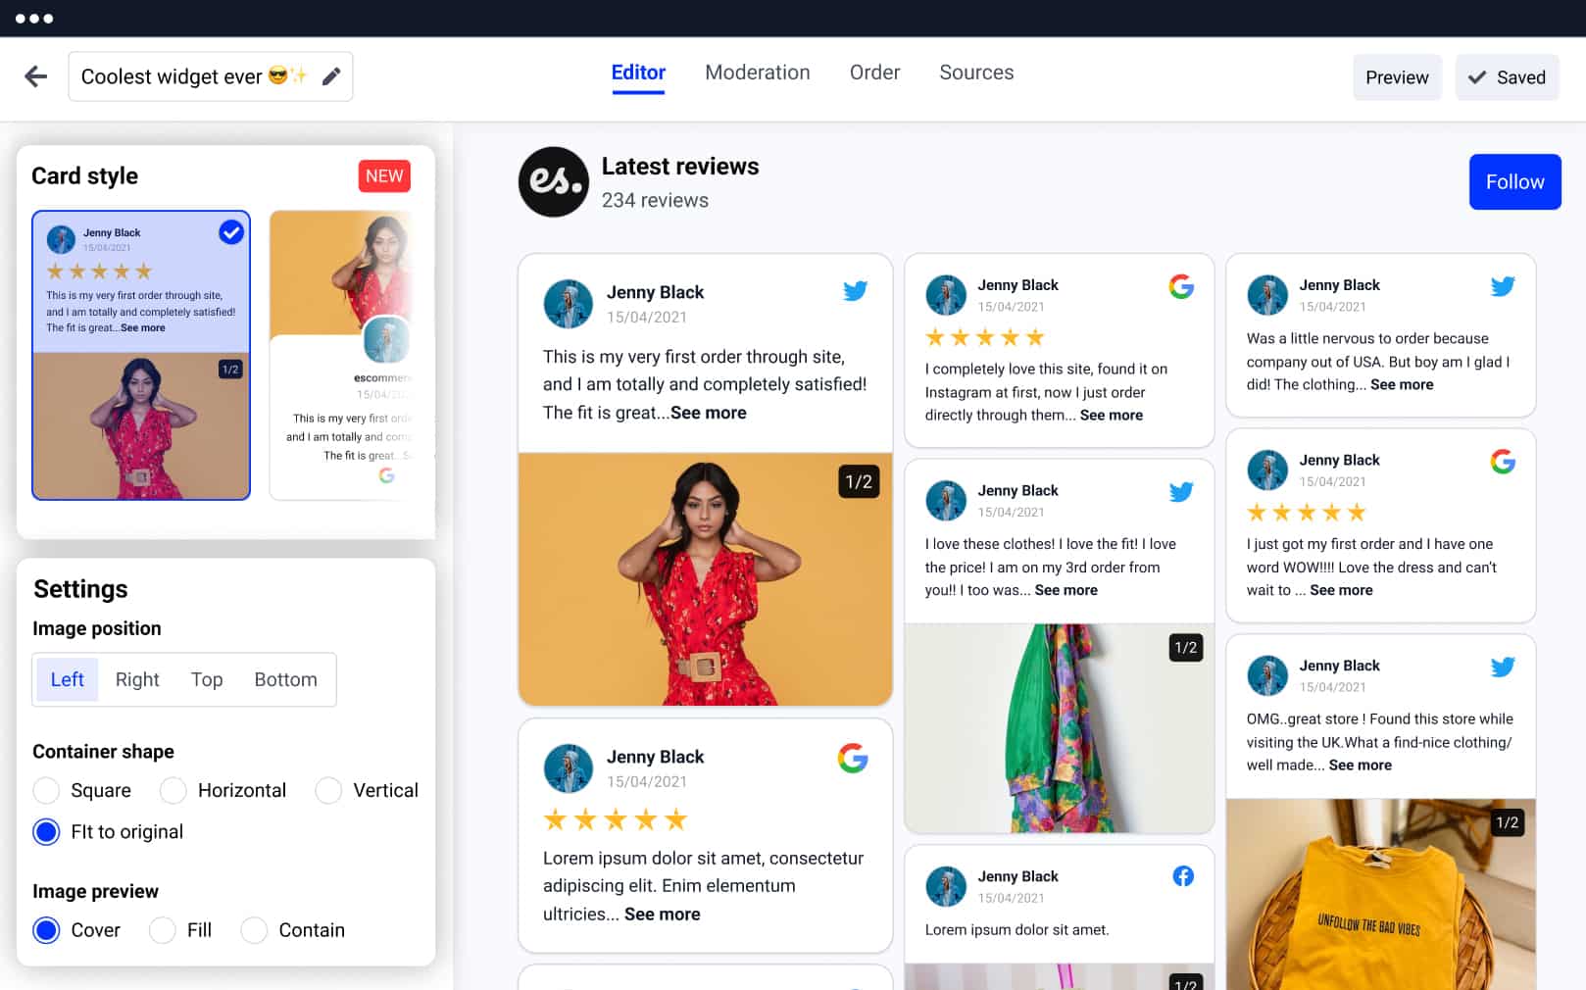Click the Preview button
1586x990 pixels.
1397,77
